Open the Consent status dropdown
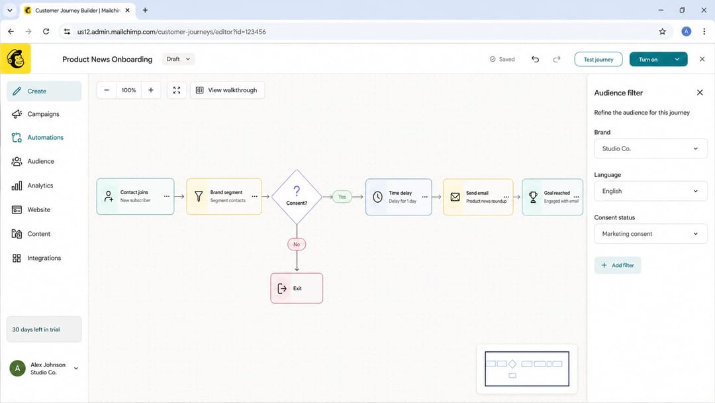 tap(651, 234)
